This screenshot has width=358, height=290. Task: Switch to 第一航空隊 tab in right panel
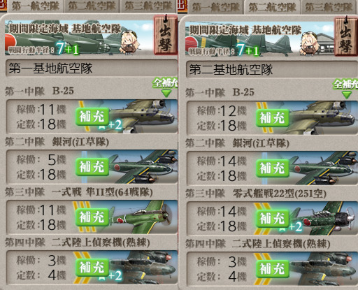(215, 7)
